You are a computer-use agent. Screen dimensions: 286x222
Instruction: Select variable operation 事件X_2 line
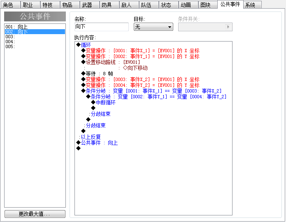153,79
